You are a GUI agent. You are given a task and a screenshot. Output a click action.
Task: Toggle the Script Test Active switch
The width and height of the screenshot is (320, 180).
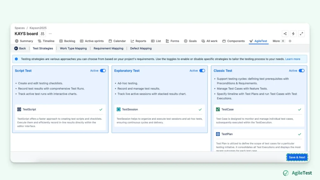click(103, 71)
